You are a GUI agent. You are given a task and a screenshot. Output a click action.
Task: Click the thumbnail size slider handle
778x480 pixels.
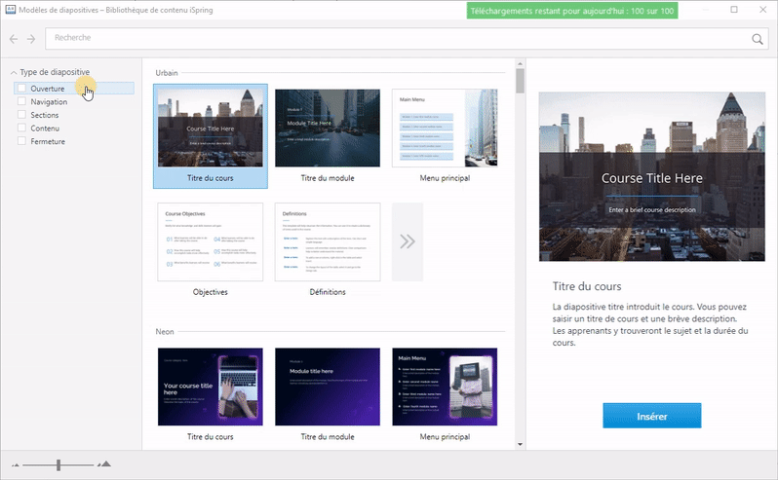coord(58,465)
